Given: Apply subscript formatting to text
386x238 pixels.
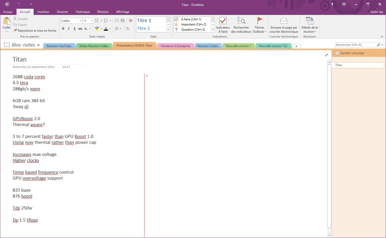Looking at the screenshot, I should (x=85, y=28).
